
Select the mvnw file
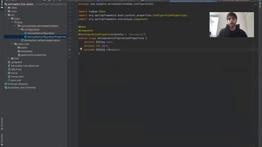(14, 73)
